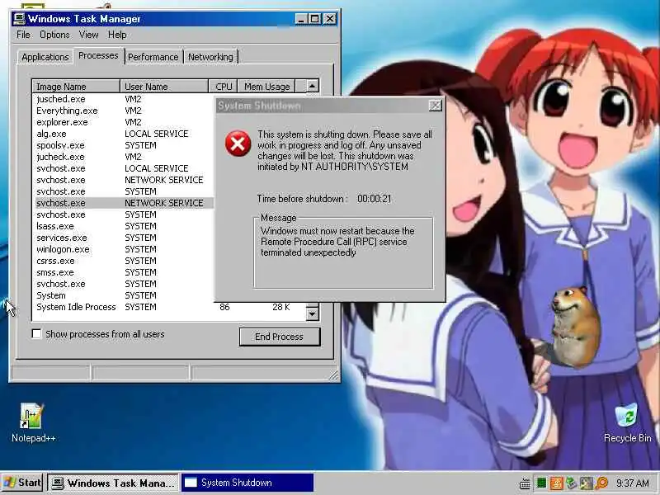Sort by Mem Usage column header
Viewport: 660px width, 495px height.
click(266, 87)
